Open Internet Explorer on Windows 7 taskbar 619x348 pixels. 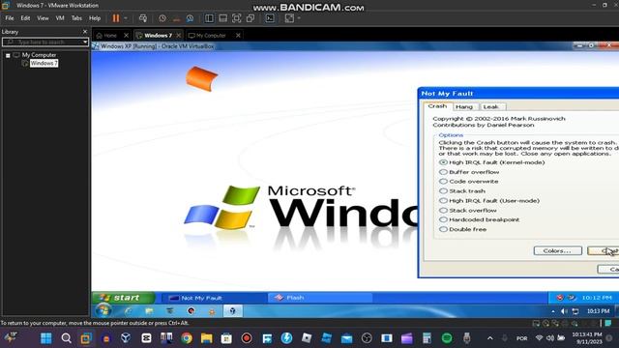click(x=129, y=311)
